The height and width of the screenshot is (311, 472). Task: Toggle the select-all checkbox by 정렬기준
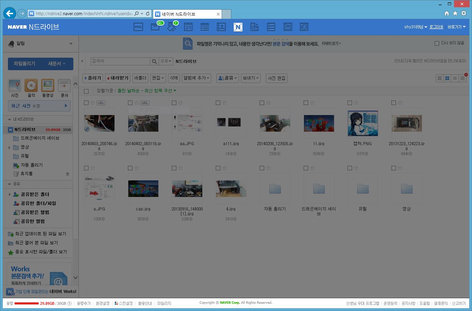(86, 91)
